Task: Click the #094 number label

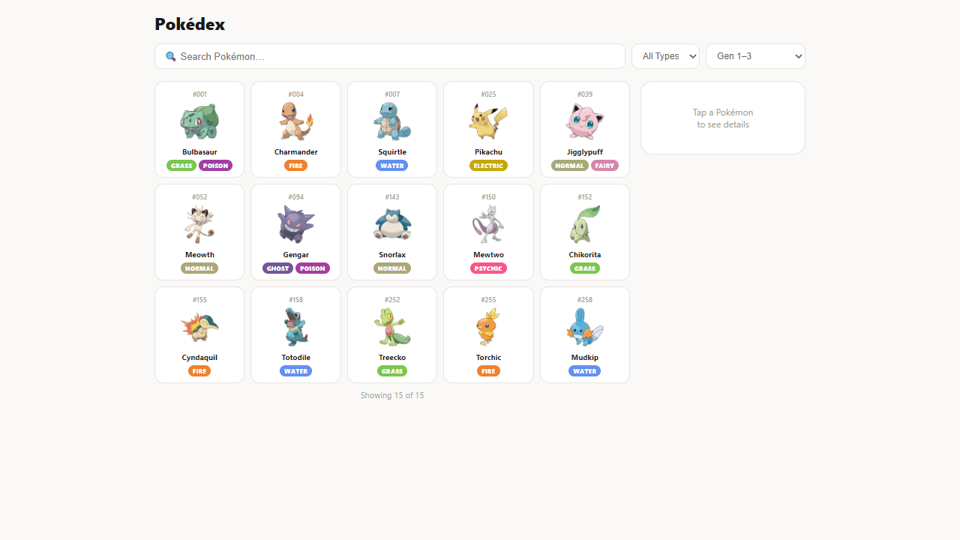Action: [295, 197]
